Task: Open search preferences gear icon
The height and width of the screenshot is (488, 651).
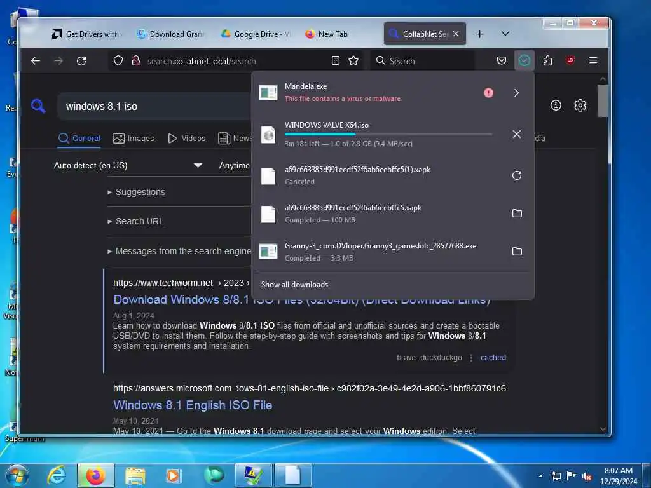Action: (x=580, y=105)
